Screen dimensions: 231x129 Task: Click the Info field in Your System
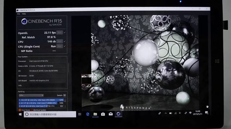click(x=47, y=85)
